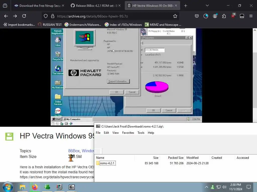
Task: Open the Firefox hamburger application menu
Action: [251, 16]
